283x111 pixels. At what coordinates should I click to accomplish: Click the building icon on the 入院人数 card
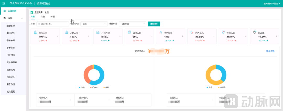click(67, 32)
